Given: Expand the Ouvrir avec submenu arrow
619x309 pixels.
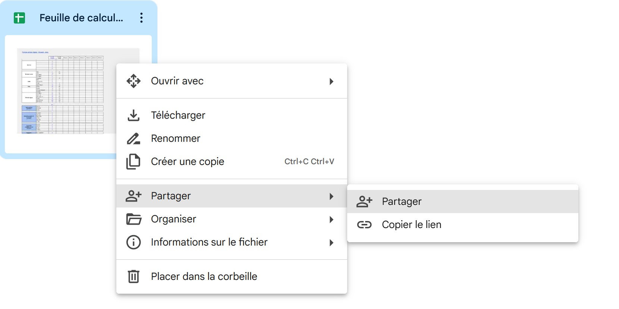Looking at the screenshot, I should coord(332,81).
